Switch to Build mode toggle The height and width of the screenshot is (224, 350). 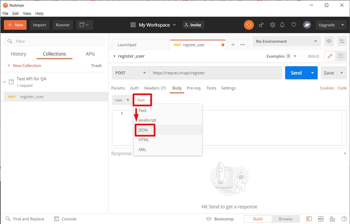pos(257,219)
